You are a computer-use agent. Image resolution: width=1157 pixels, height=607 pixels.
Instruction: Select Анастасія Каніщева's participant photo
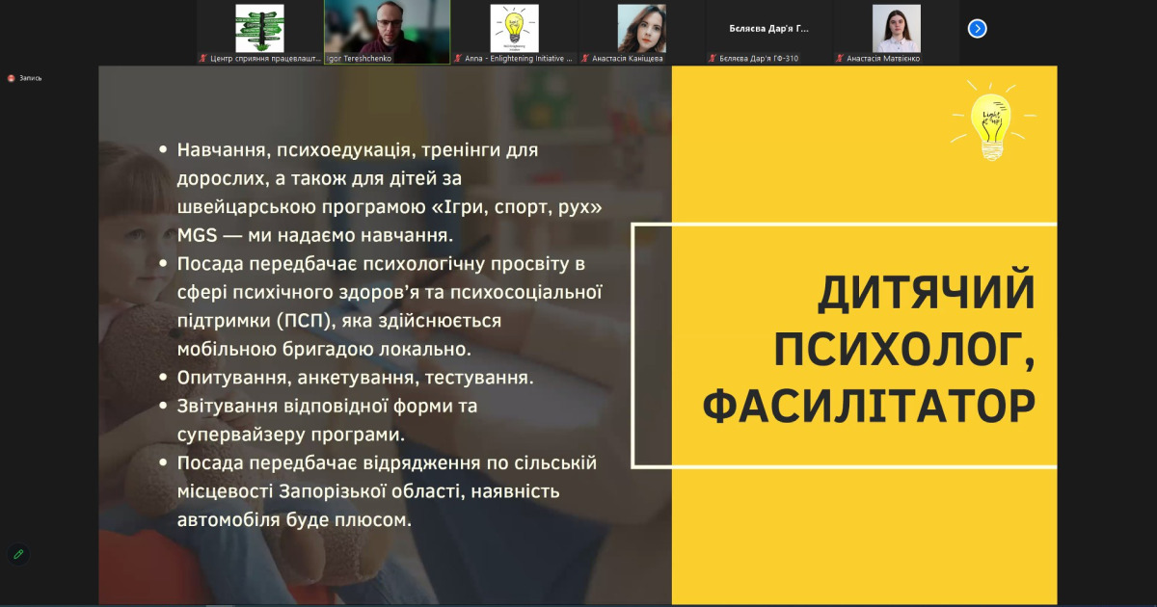(641, 26)
